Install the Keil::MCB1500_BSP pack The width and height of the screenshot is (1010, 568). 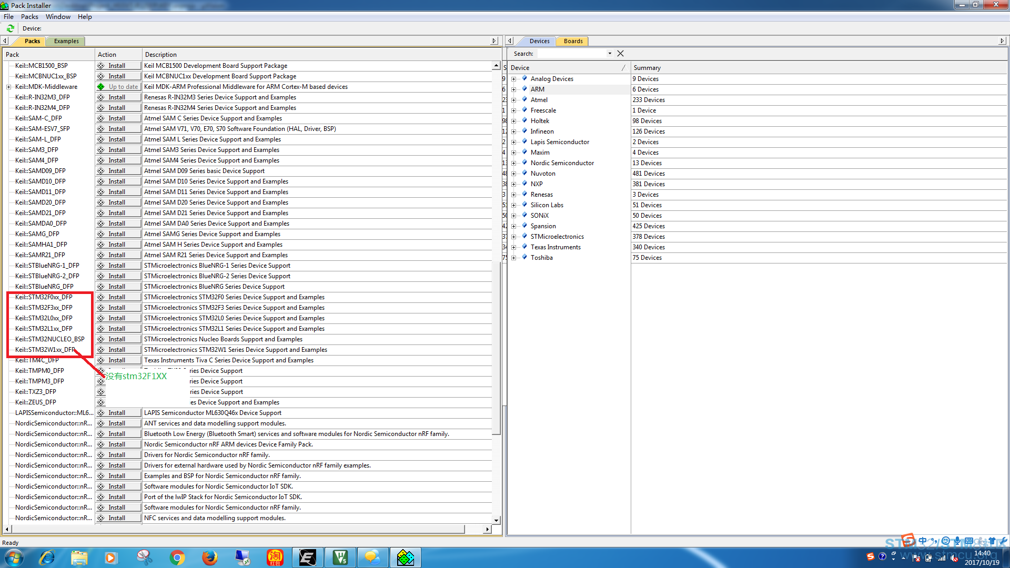click(x=118, y=66)
